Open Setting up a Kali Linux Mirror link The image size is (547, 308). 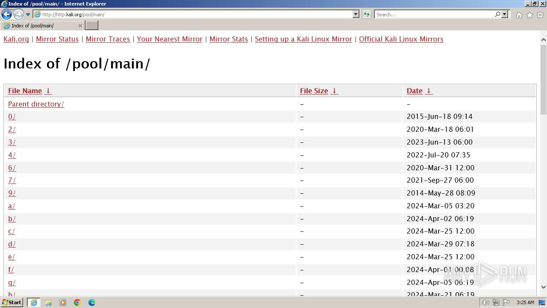click(303, 39)
